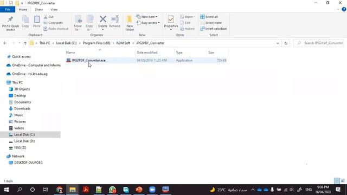Image resolution: width=347 pixels, height=195 pixels.
Task: Switch to details view layout icon
Action: (x=337, y=181)
